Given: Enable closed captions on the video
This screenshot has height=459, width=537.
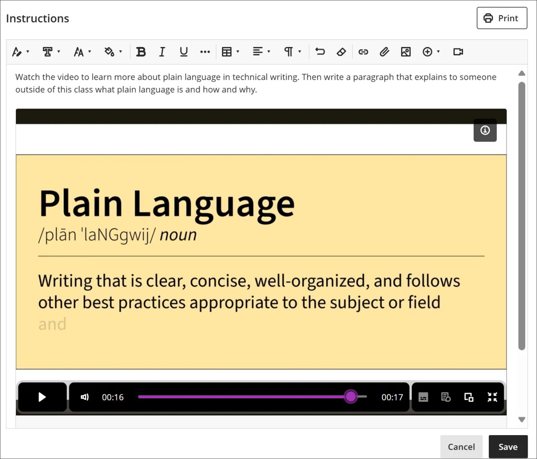Looking at the screenshot, I should [423, 397].
